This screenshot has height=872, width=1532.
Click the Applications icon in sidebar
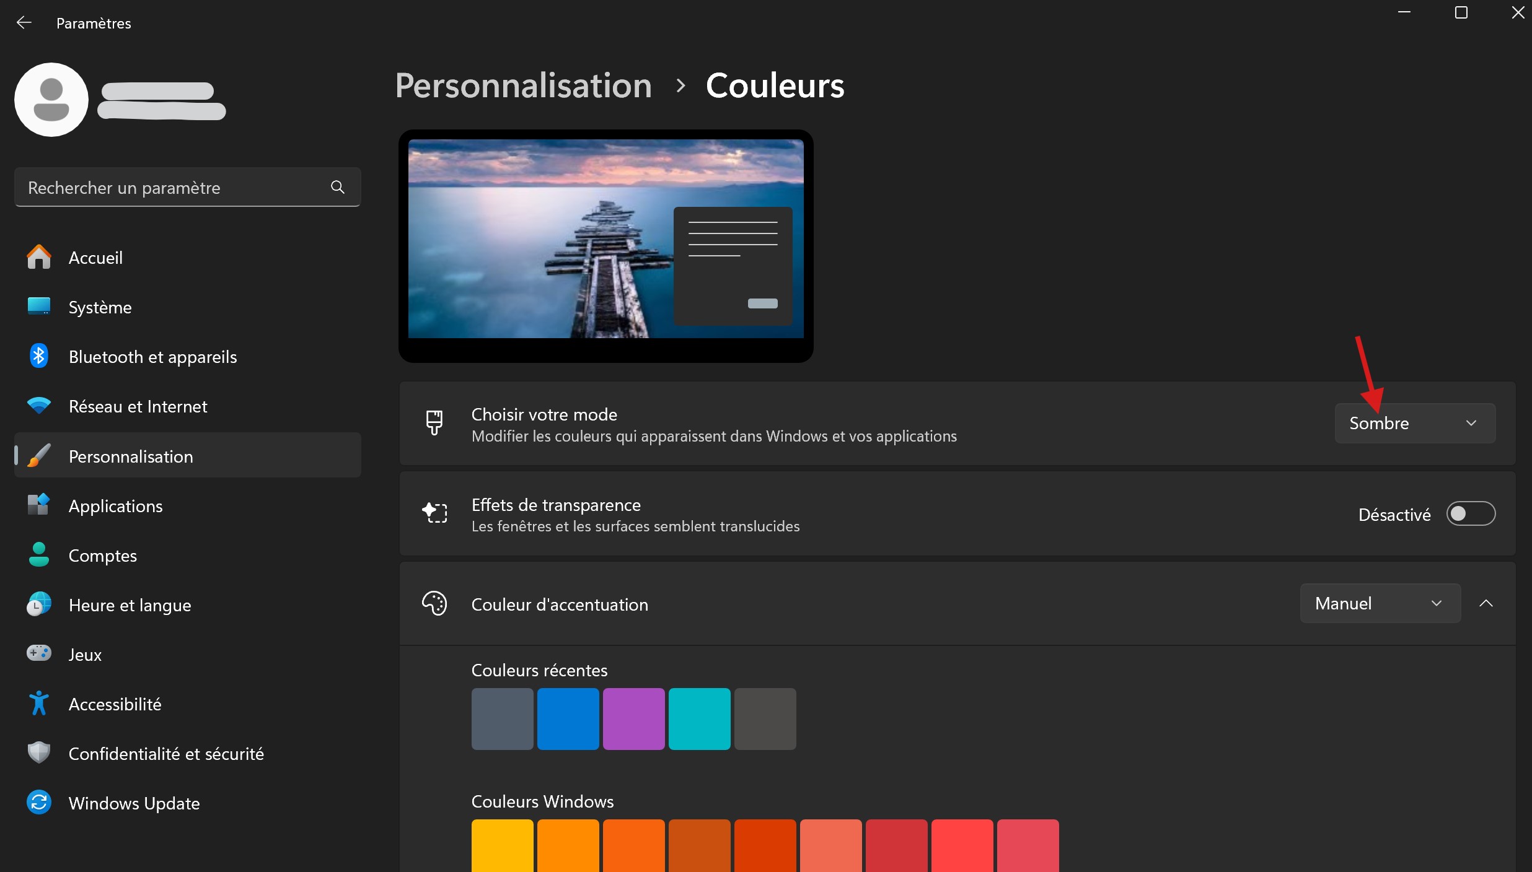click(x=39, y=505)
